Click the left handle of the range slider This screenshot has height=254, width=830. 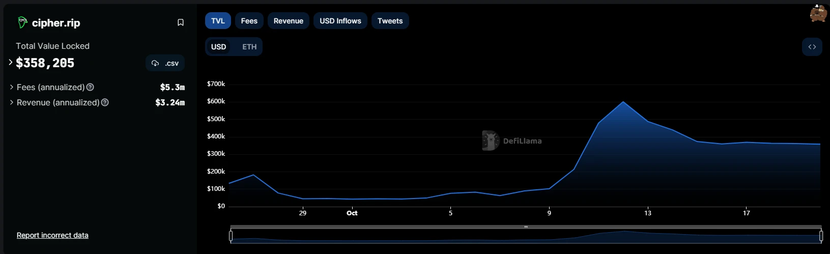point(231,236)
